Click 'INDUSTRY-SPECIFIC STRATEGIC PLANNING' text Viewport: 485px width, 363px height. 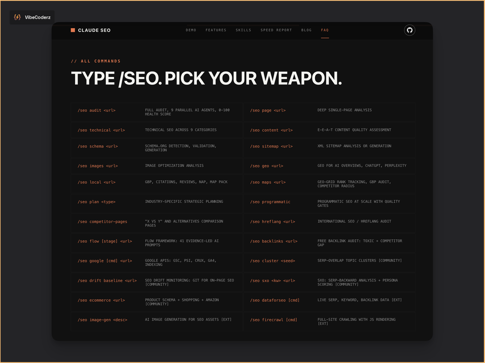tap(184, 201)
